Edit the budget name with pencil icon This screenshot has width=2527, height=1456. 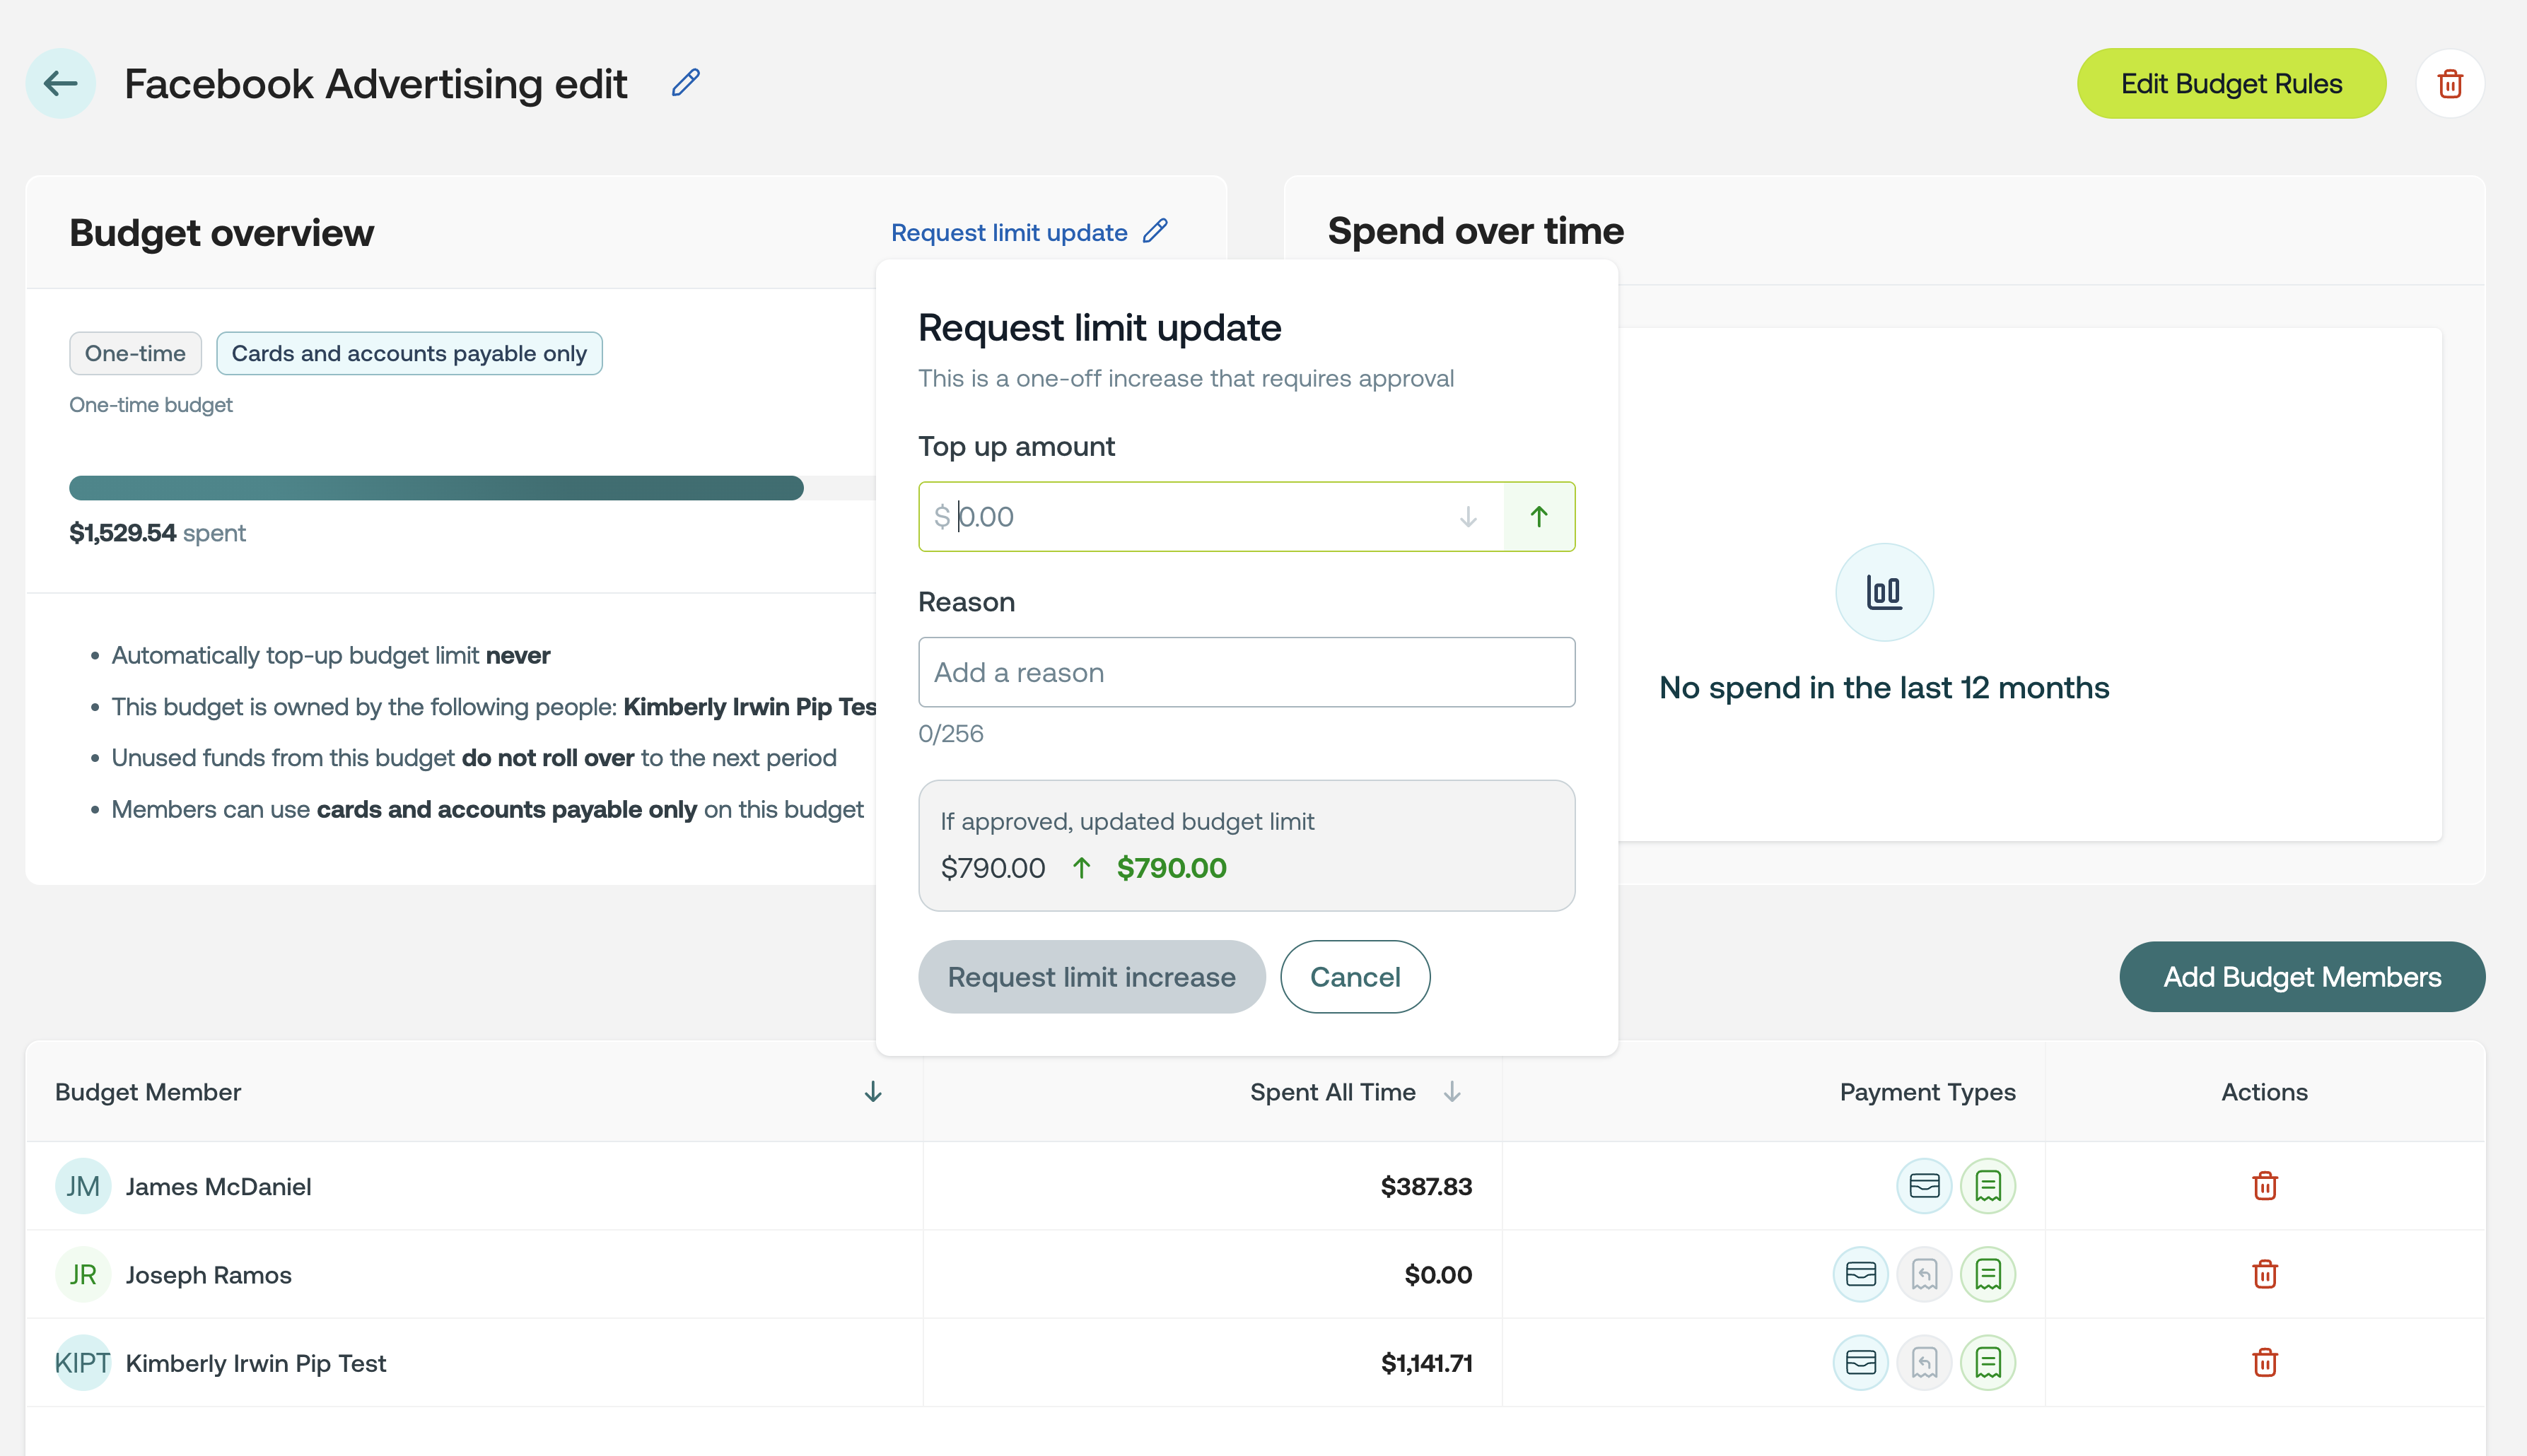click(x=685, y=82)
